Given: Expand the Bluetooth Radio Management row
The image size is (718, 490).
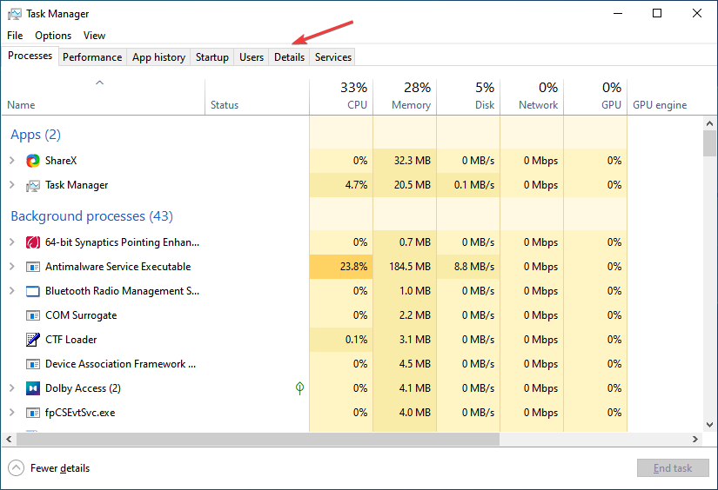Looking at the screenshot, I should (x=12, y=291).
